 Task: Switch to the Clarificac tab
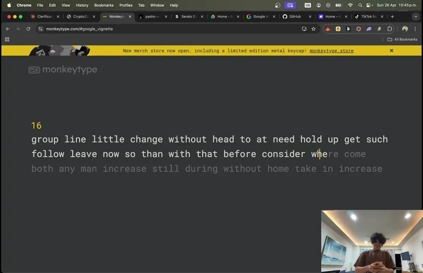pyautogui.click(x=45, y=16)
